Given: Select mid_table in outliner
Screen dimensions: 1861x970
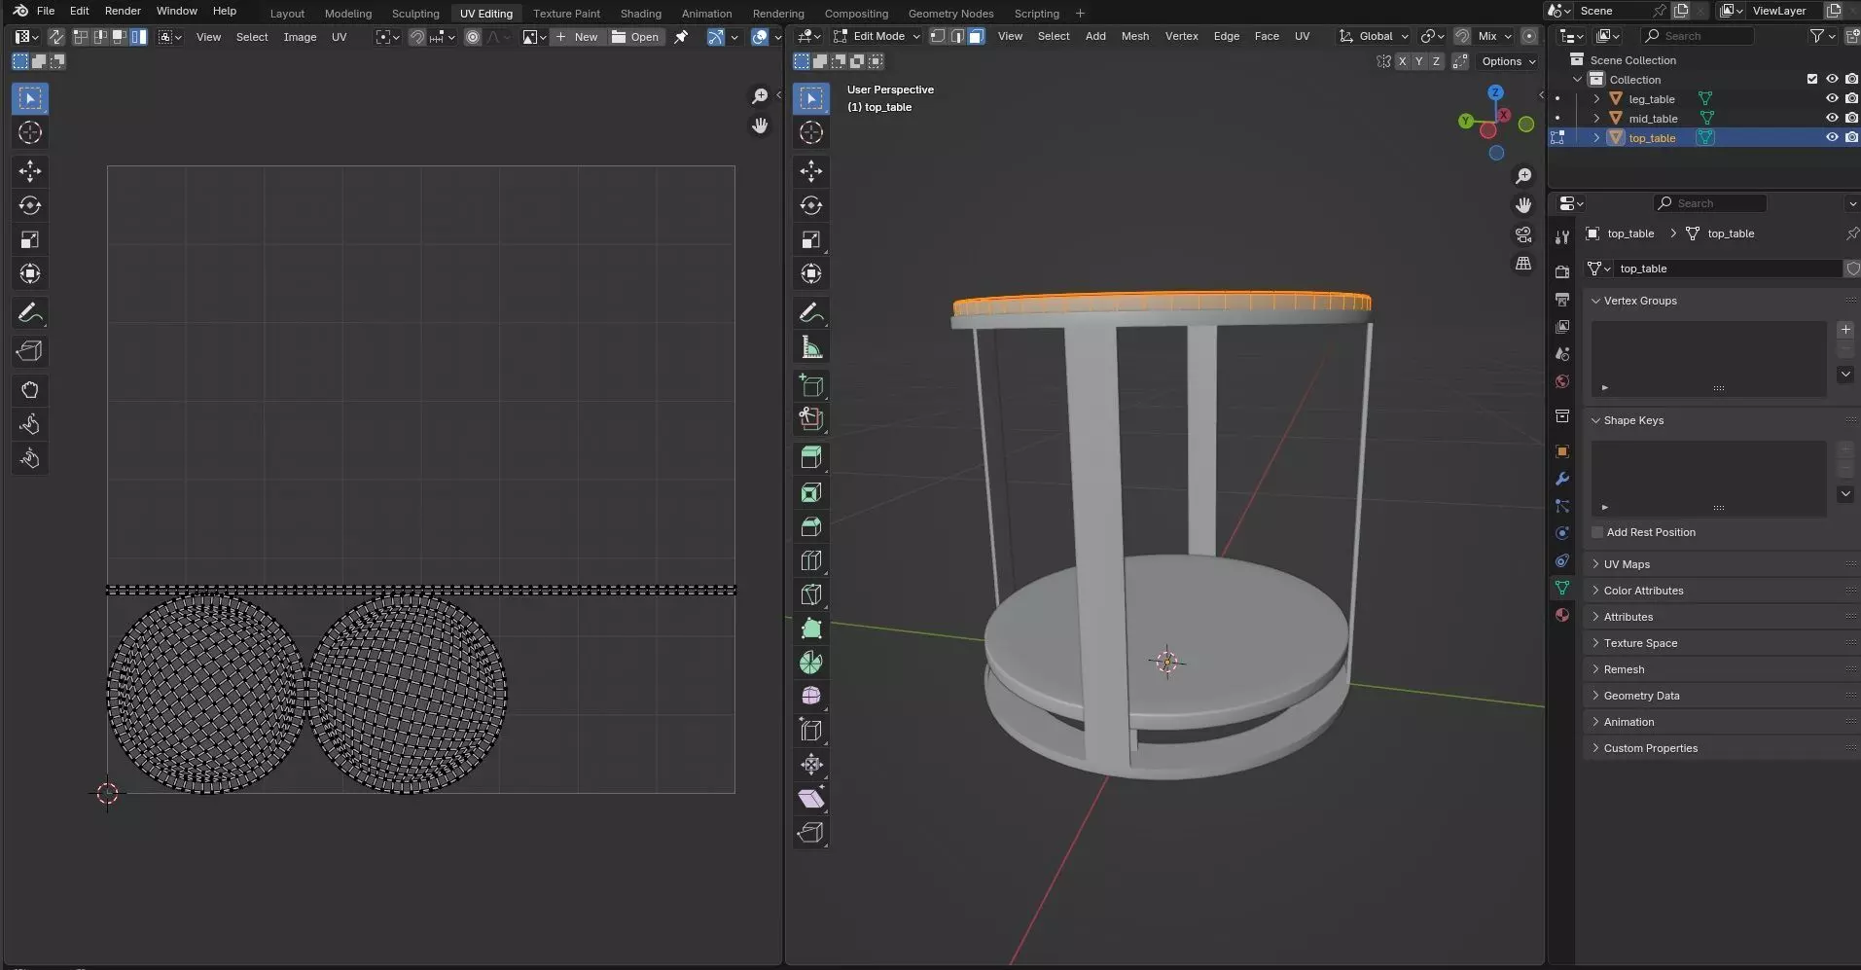Looking at the screenshot, I should [1653, 118].
